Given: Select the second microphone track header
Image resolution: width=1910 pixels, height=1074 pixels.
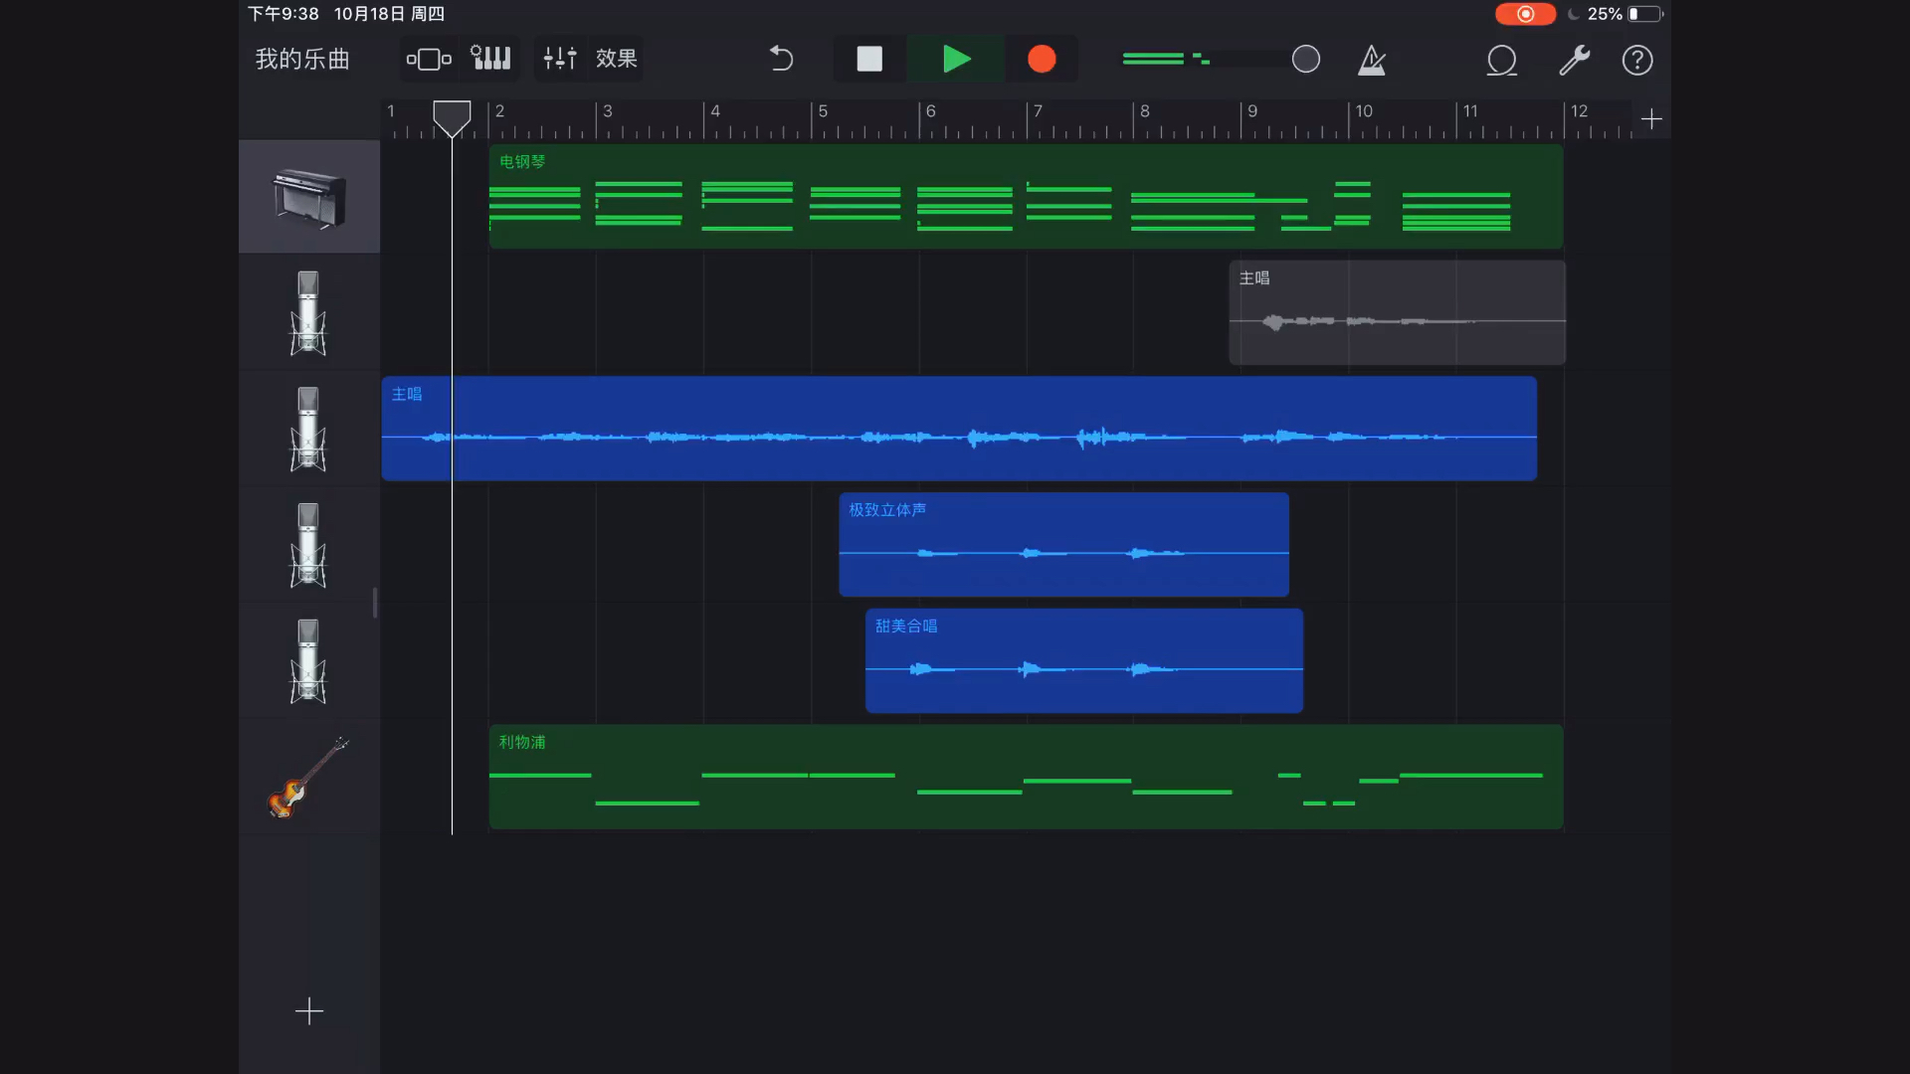Looking at the screenshot, I should 309,429.
